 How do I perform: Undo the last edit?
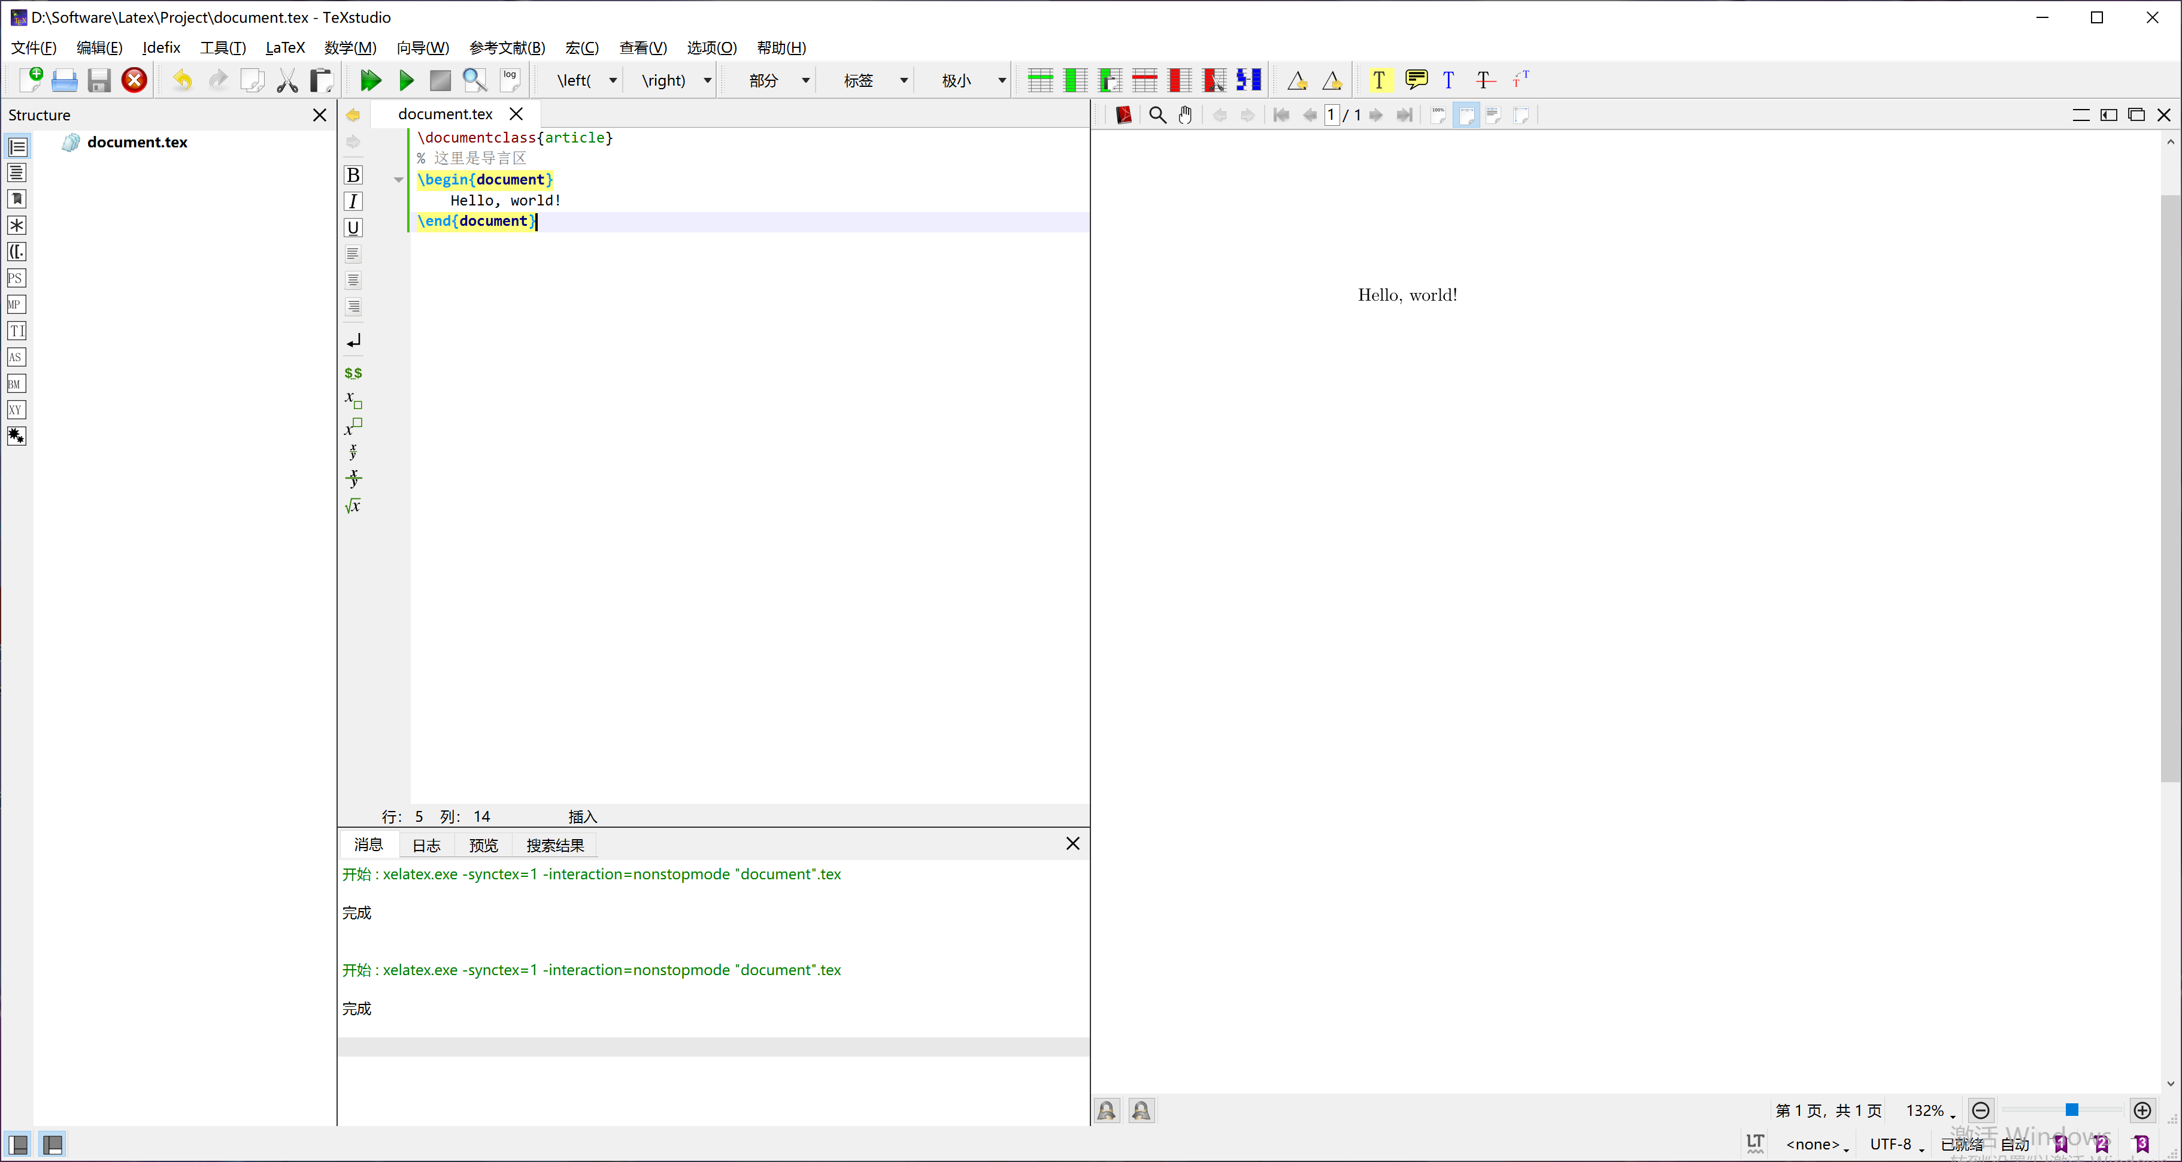tap(182, 80)
